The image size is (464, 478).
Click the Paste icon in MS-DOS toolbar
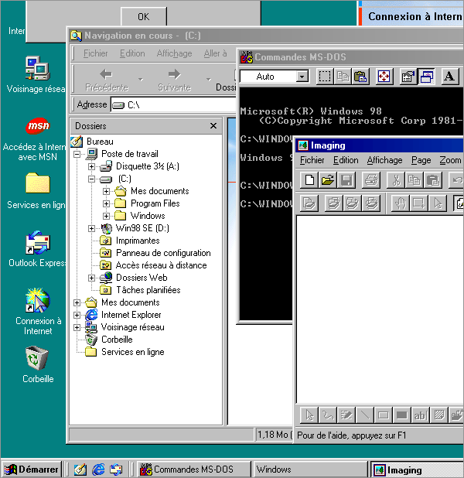[360, 77]
